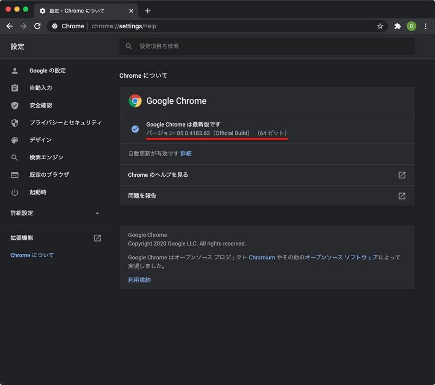Image resolution: width=435 pixels, height=385 pixels.
Task: Click the プライバシーとセキュリティ shield icon
Action: click(x=15, y=122)
